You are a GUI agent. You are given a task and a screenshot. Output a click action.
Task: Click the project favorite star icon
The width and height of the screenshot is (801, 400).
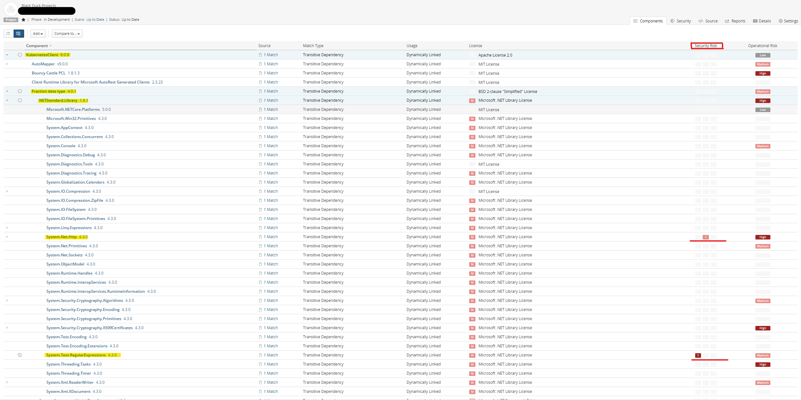[23, 20]
